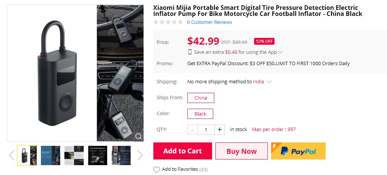Click the quantity input field
Viewport: 387px width, 175px height.
coord(206,130)
